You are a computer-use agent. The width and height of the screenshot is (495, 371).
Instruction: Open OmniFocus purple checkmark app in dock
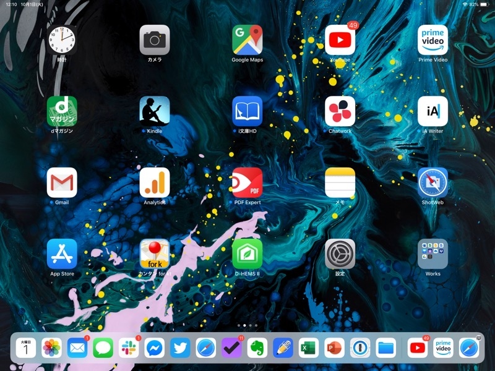tap(231, 348)
